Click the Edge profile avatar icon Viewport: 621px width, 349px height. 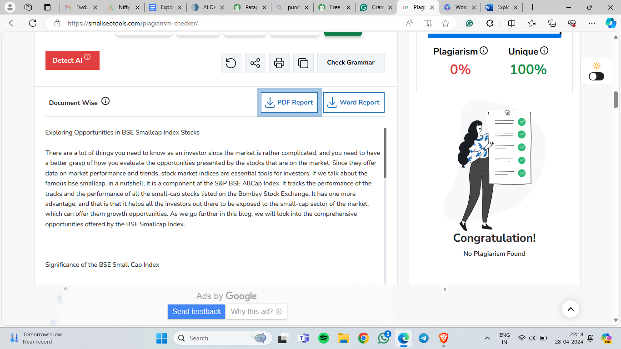click(10, 7)
